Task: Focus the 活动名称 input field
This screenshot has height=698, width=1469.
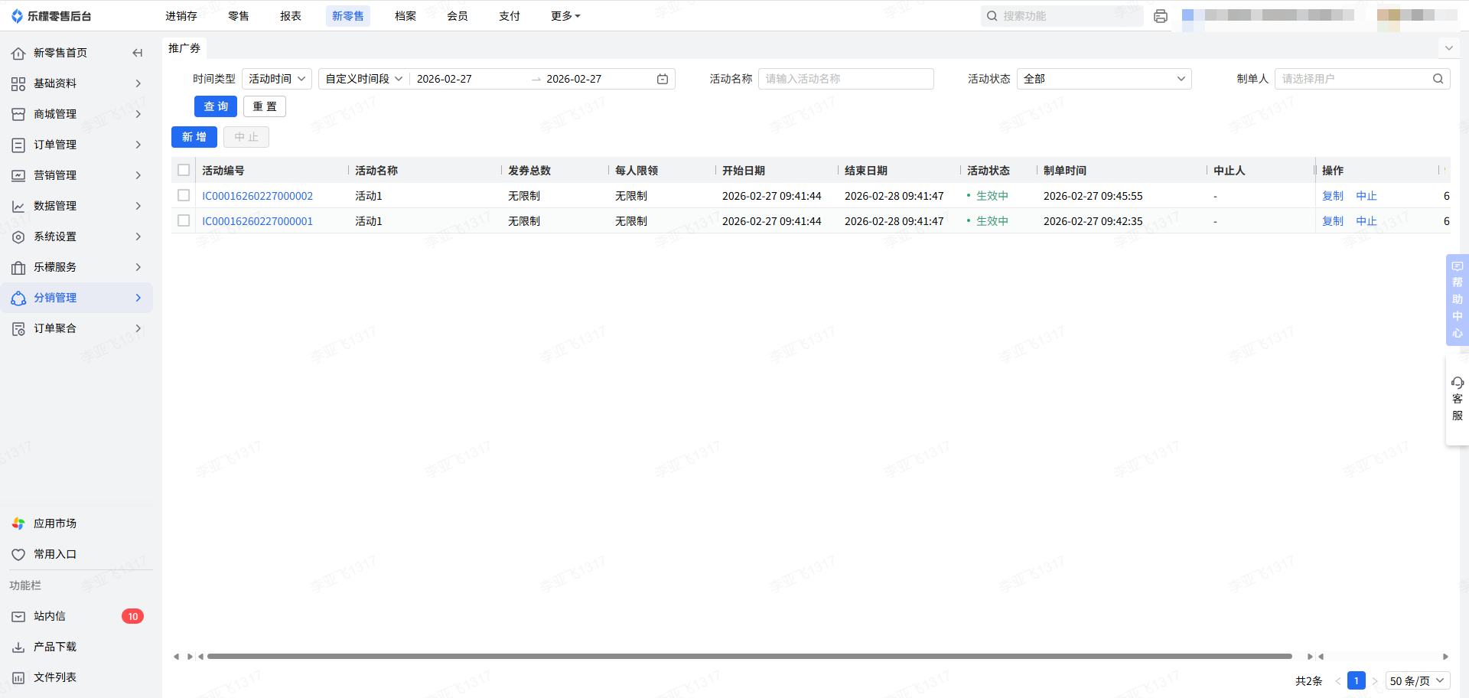Action: (846, 79)
